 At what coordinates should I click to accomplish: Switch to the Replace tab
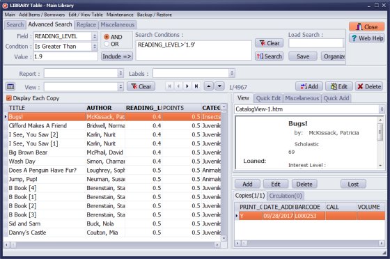point(86,24)
